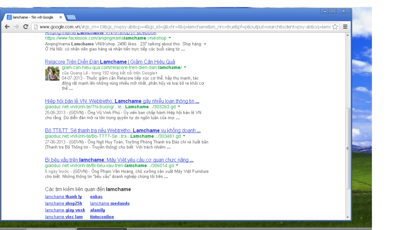The width and height of the screenshot is (409, 230).
Task: Click the address bar URL field
Action: 185,27
